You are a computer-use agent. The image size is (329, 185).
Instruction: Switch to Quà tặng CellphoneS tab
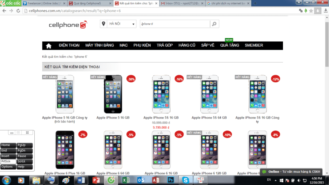coord(90,3)
